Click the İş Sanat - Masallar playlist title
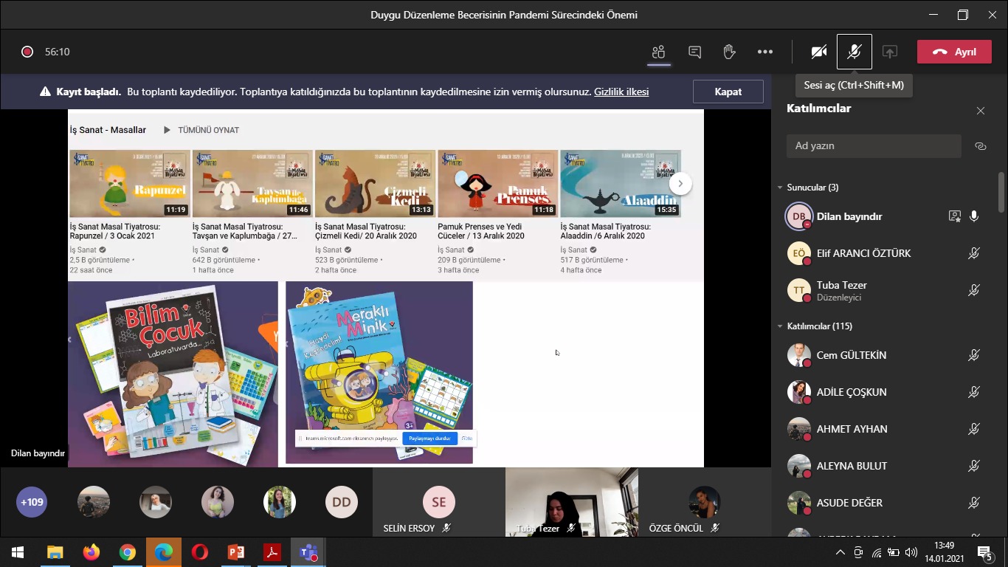Screen dimensions: 1008x567 click(108, 130)
